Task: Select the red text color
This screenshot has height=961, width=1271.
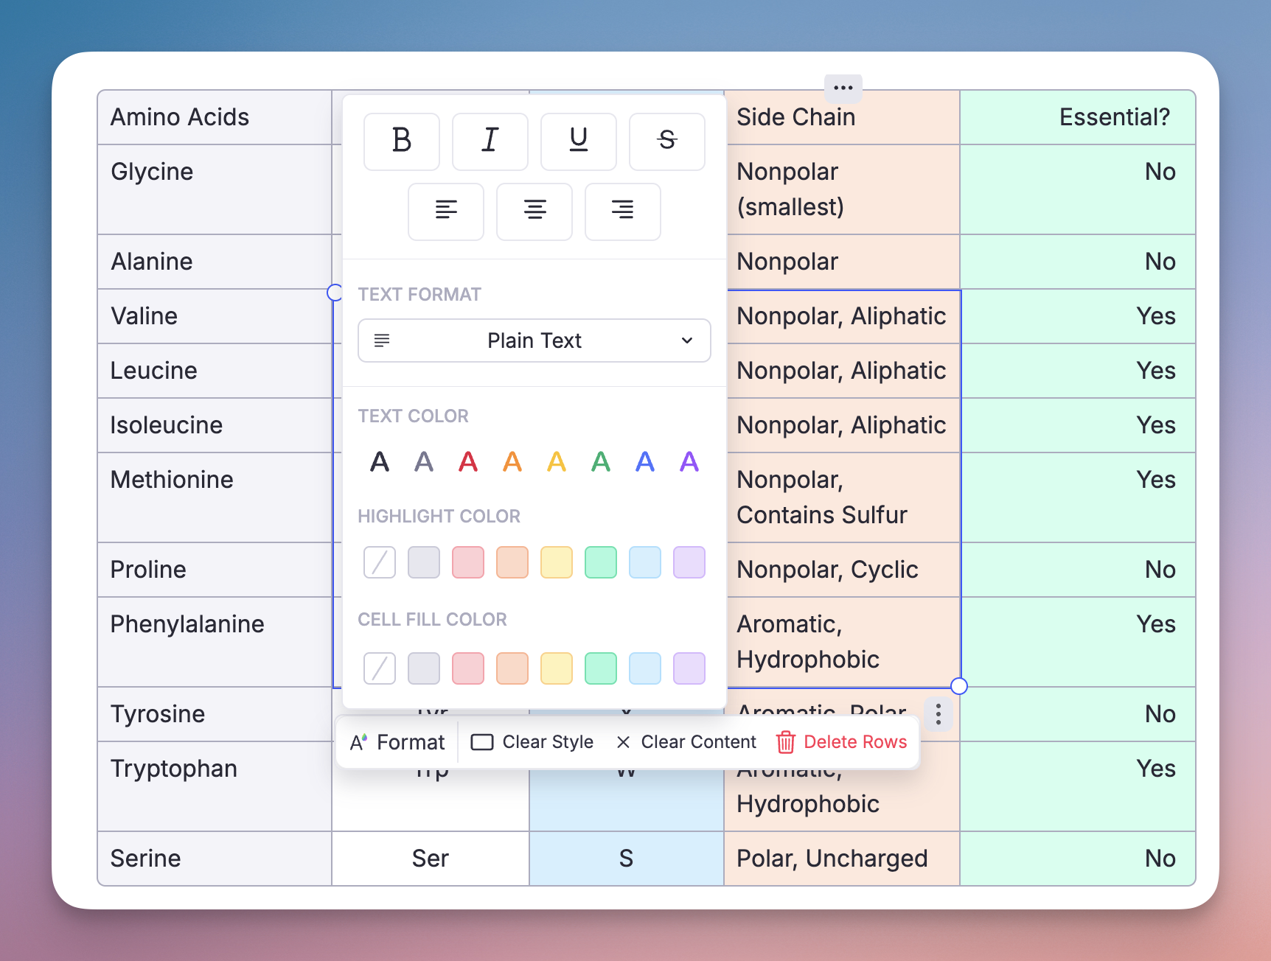Action: click(x=468, y=462)
